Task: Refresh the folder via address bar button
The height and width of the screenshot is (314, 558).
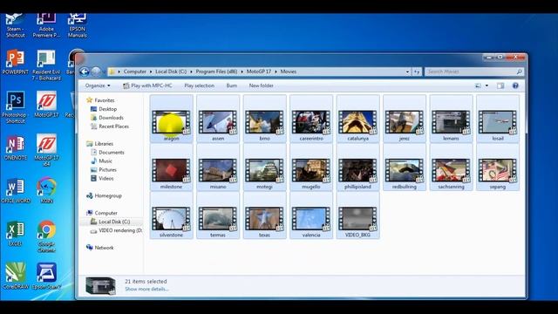Action: point(417,72)
